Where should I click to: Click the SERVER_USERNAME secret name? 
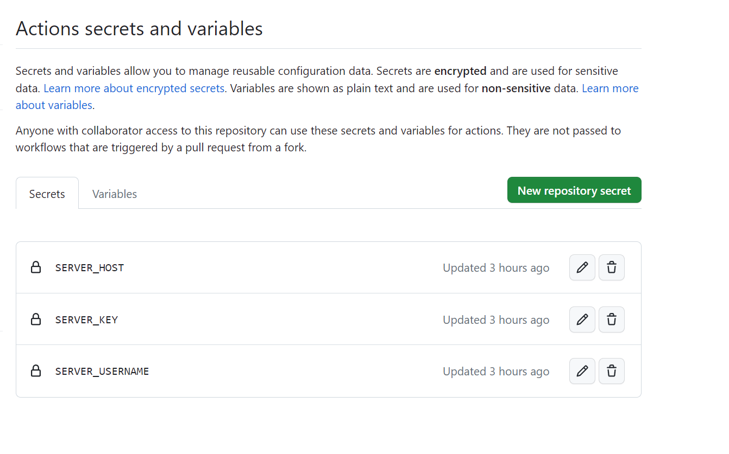[x=102, y=372]
